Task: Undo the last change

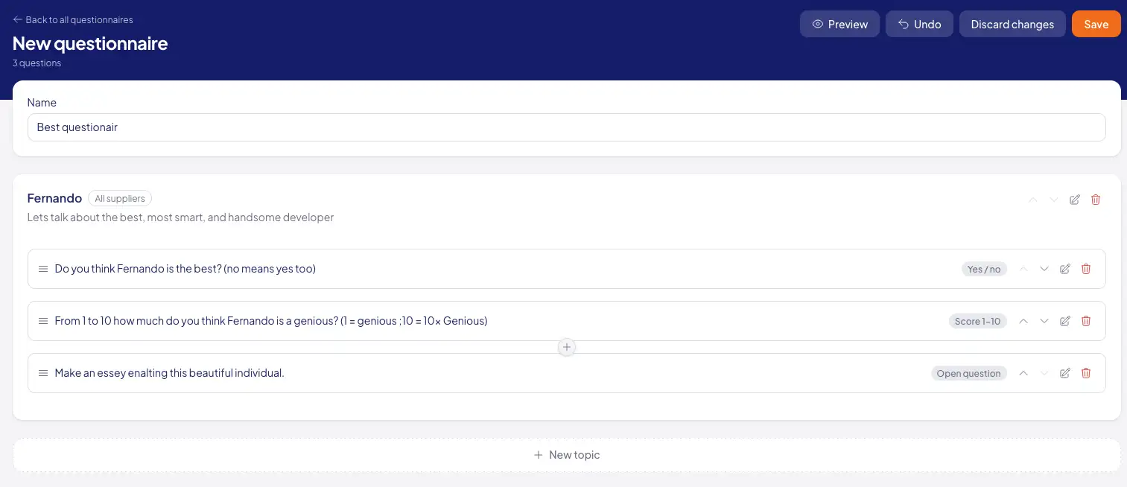Action: tap(919, 24)
